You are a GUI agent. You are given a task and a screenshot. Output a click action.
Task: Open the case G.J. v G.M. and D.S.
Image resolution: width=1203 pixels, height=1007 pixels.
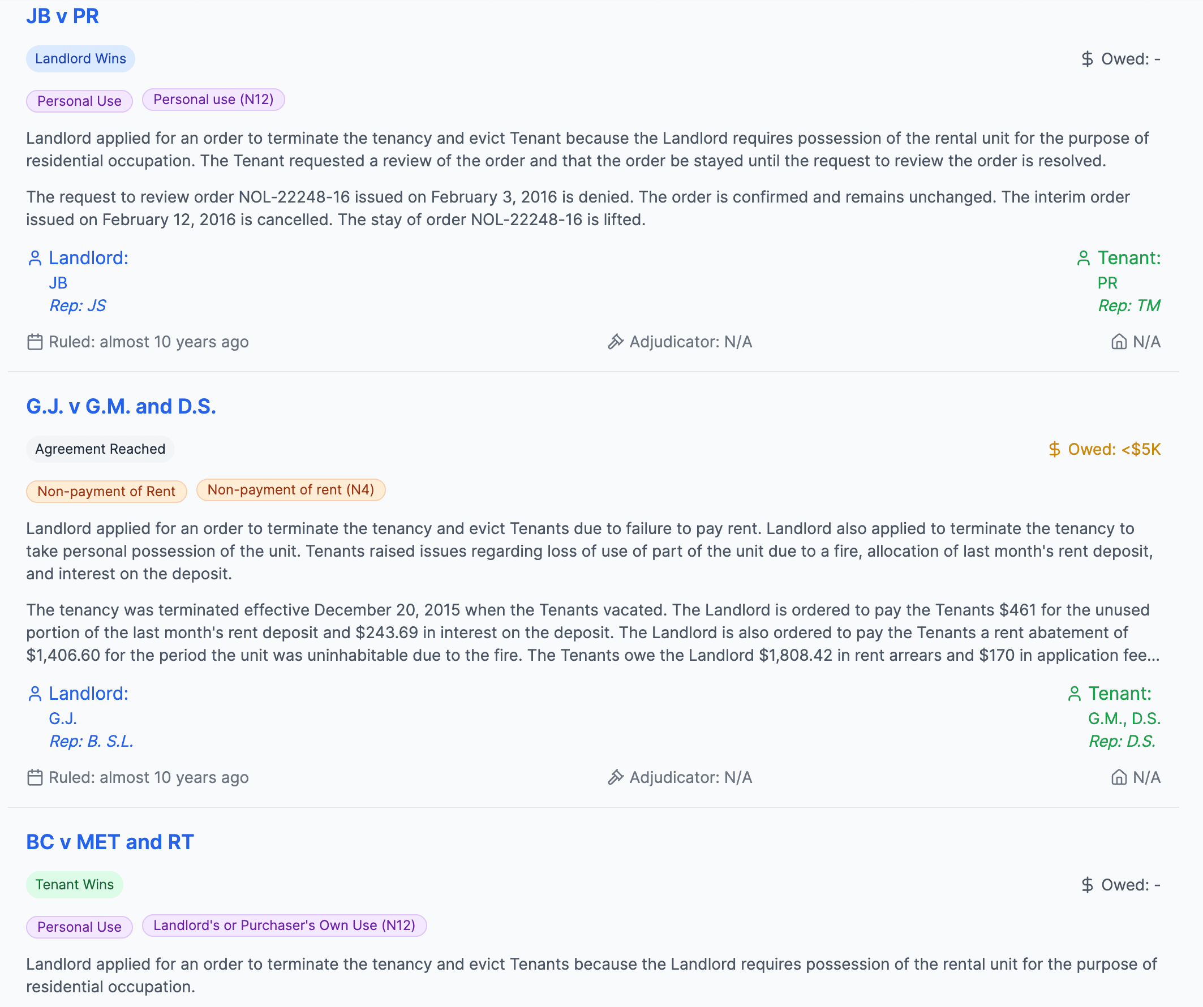coord(122,407)
